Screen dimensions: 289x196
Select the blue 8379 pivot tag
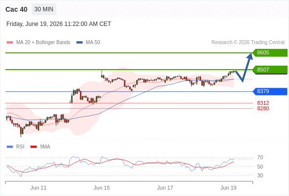tap(270, 92)
